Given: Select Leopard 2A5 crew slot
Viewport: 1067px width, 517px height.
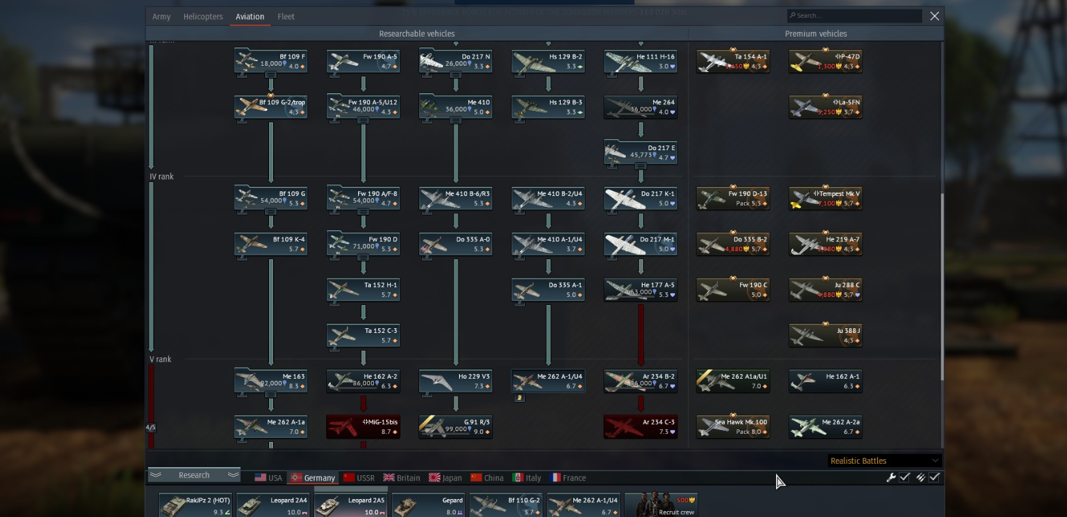Looking at the screenshot, I should point(350,505).
